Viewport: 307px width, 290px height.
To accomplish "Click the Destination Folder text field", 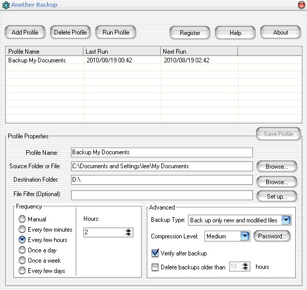I will [162, 180].
